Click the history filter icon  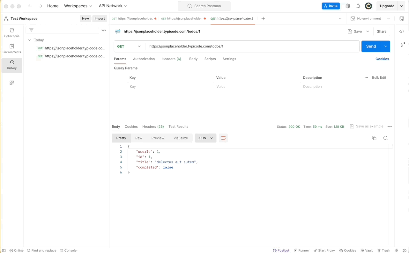click(31, 30)
